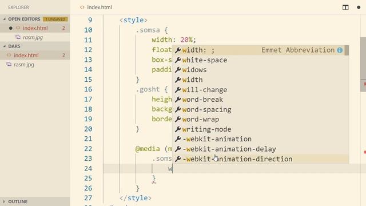Click the image file icon for rasm.jpg in DARS
Viewport: 366px width, 206px height.
click(9, 64)
